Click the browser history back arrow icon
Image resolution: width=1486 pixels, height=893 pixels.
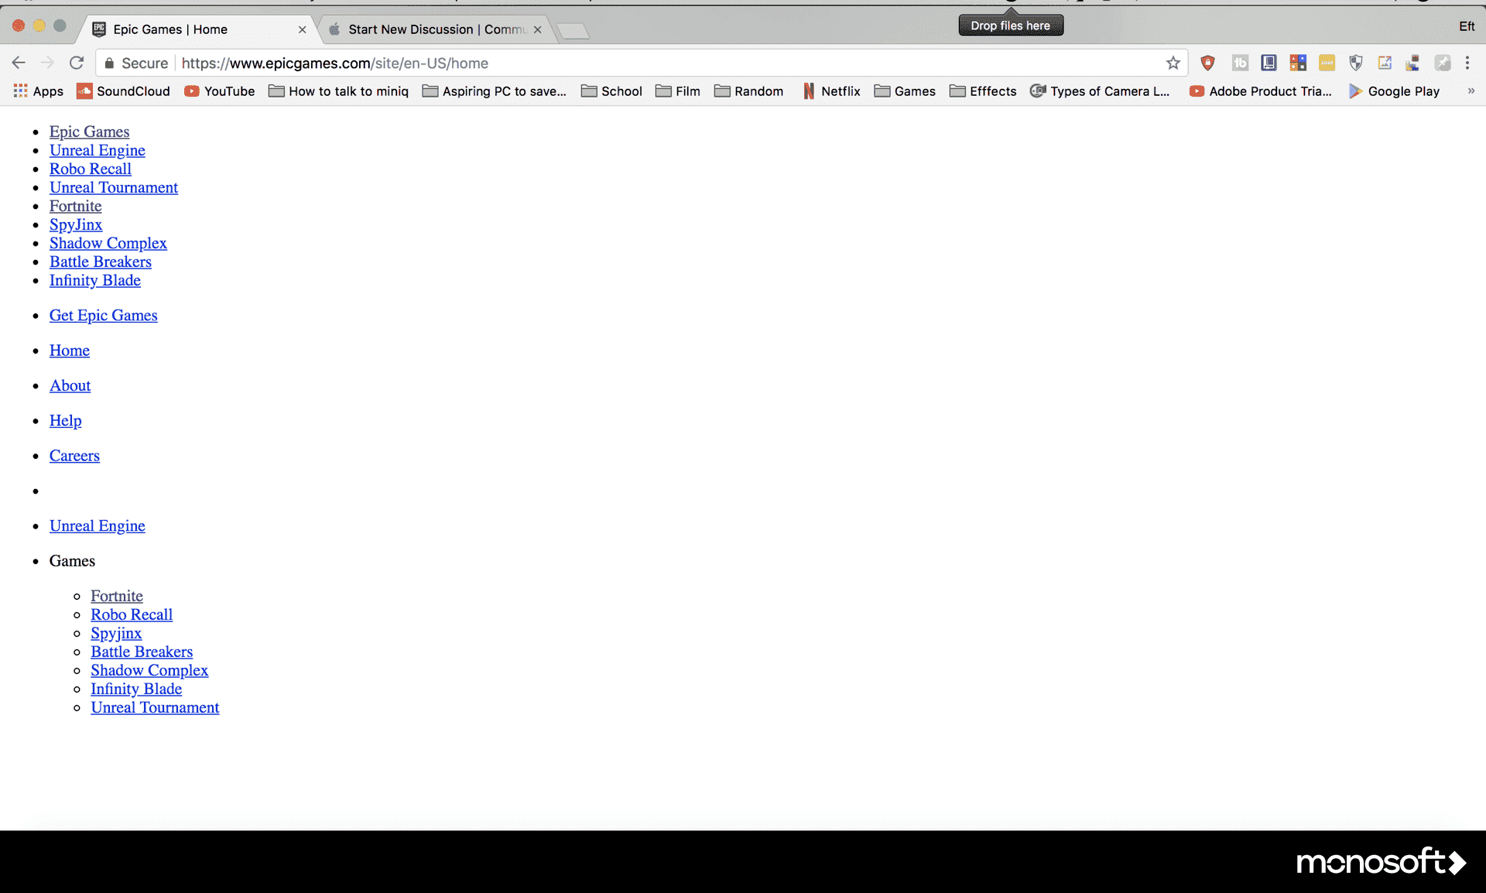(18, 63)
